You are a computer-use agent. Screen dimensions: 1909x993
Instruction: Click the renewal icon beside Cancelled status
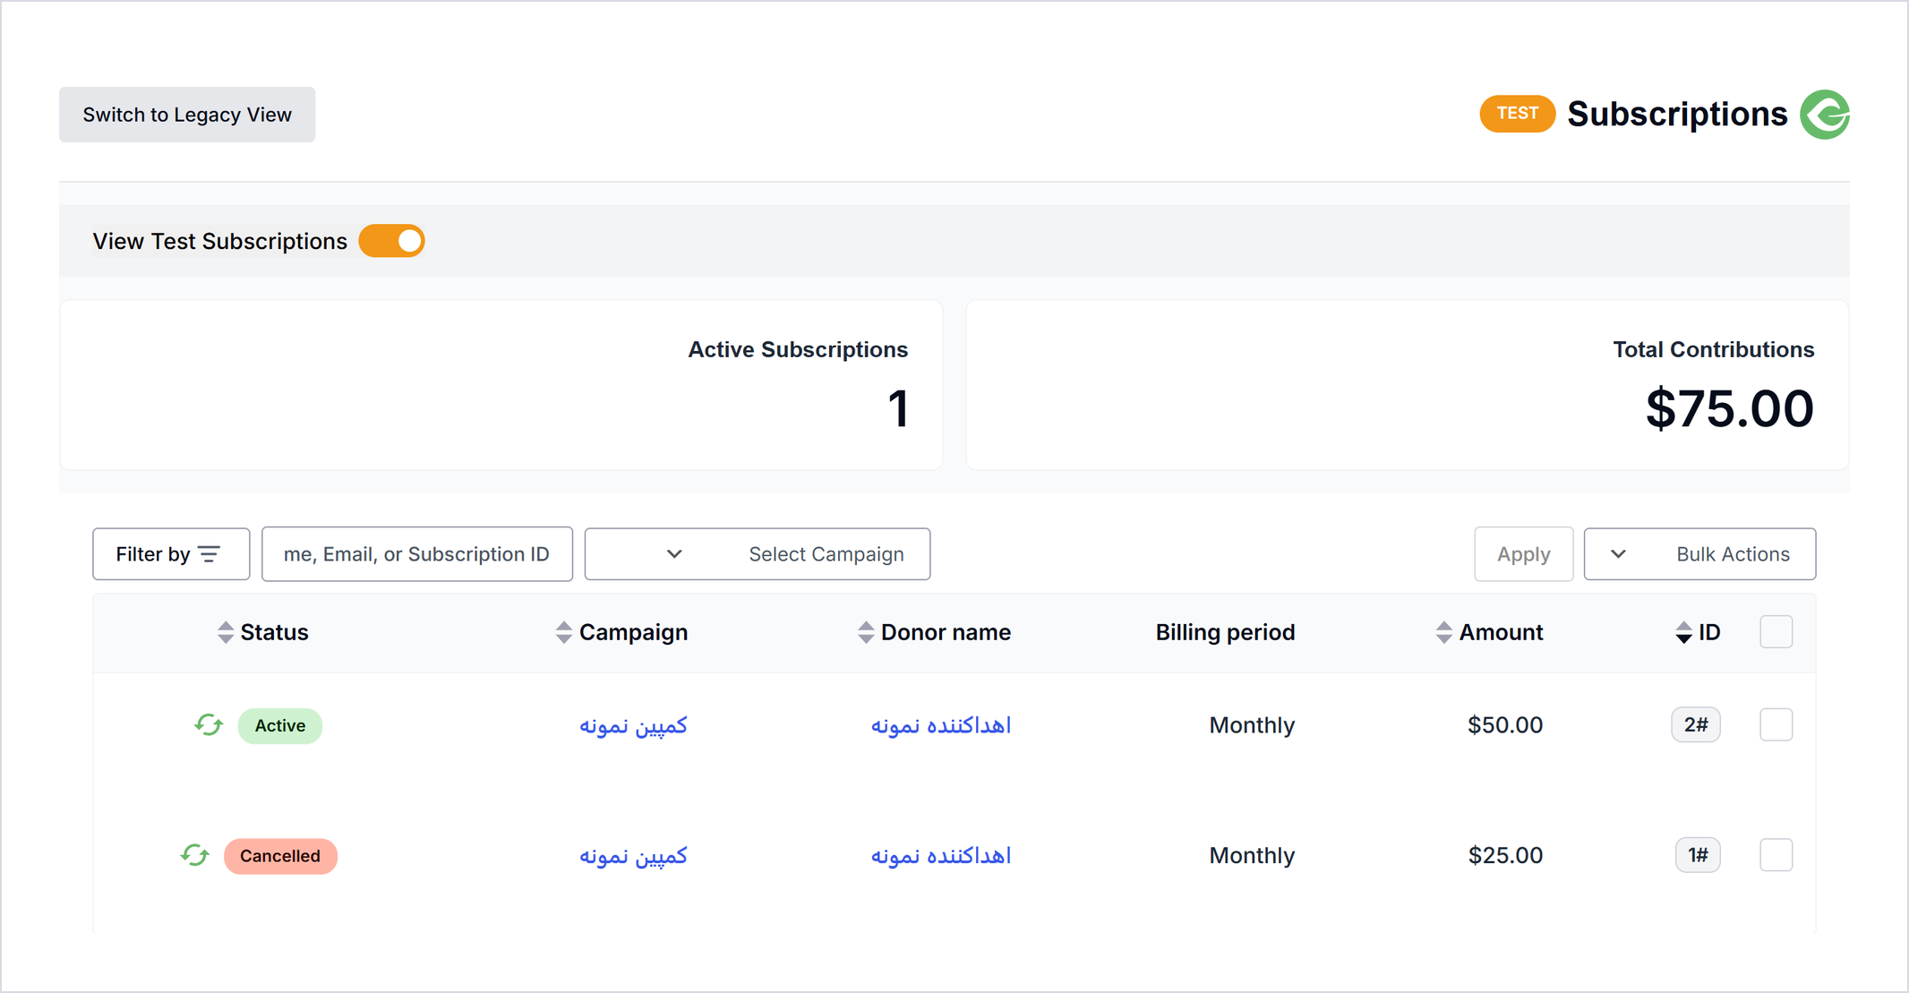194,855
